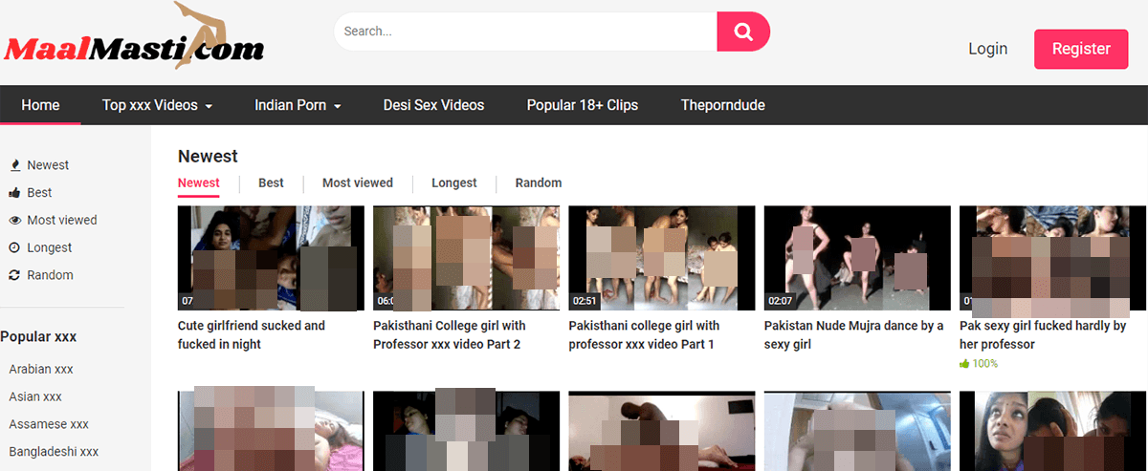Click the refresh icon beside Random

[14, 276]
